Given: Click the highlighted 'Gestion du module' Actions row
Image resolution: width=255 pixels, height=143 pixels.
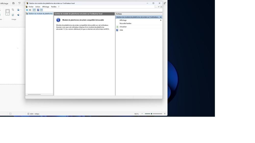Looking at the screenshot, I should 139,17.
